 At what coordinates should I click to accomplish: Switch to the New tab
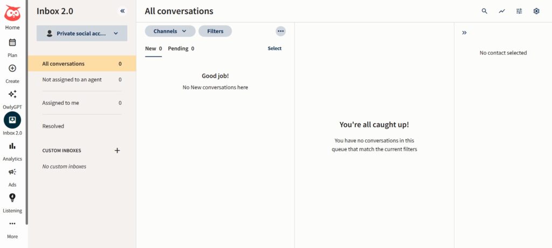pos(154,49)
